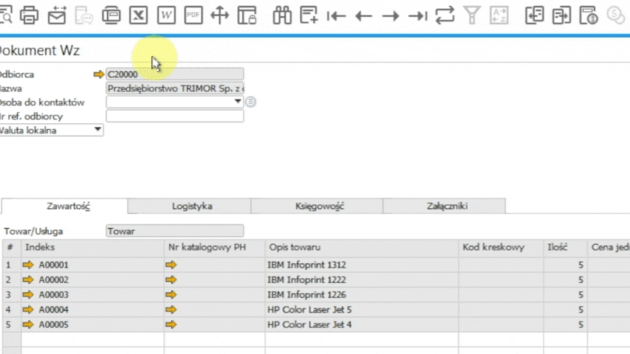This screenshot has width=630, height=354.
Task: Click the Odbiorca field with C20000
Action: click(175, 74)
